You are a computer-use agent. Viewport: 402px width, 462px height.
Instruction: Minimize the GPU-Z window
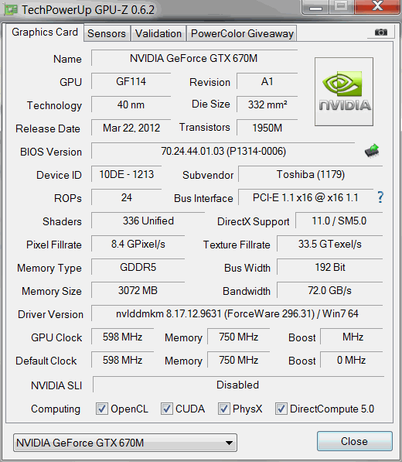(315, 6)
